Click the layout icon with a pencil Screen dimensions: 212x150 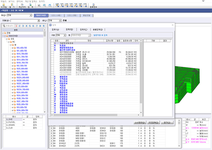(76, 5)
